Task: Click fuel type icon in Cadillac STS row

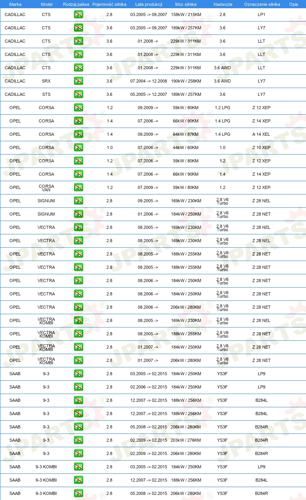Action: pyautogui.click(x=78, y=94)
